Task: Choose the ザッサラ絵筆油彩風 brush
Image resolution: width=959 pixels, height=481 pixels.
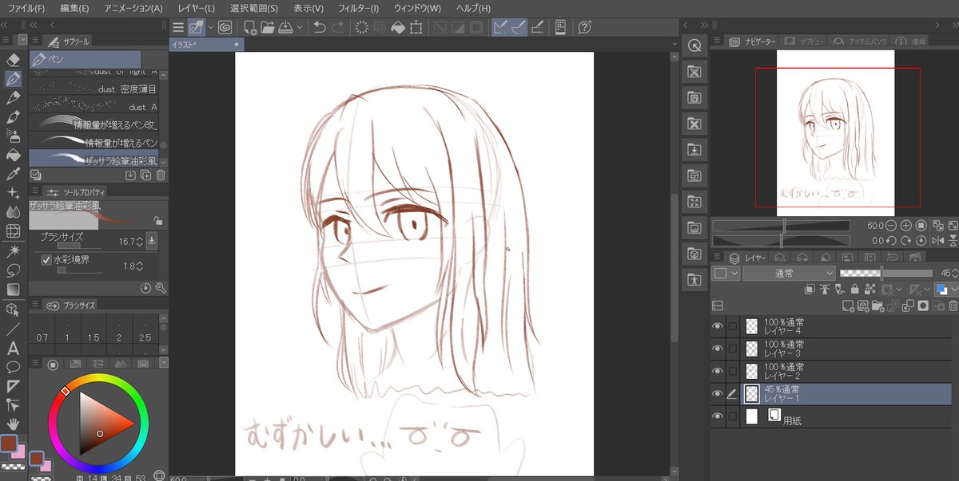Action: click(x=94, y=160)
